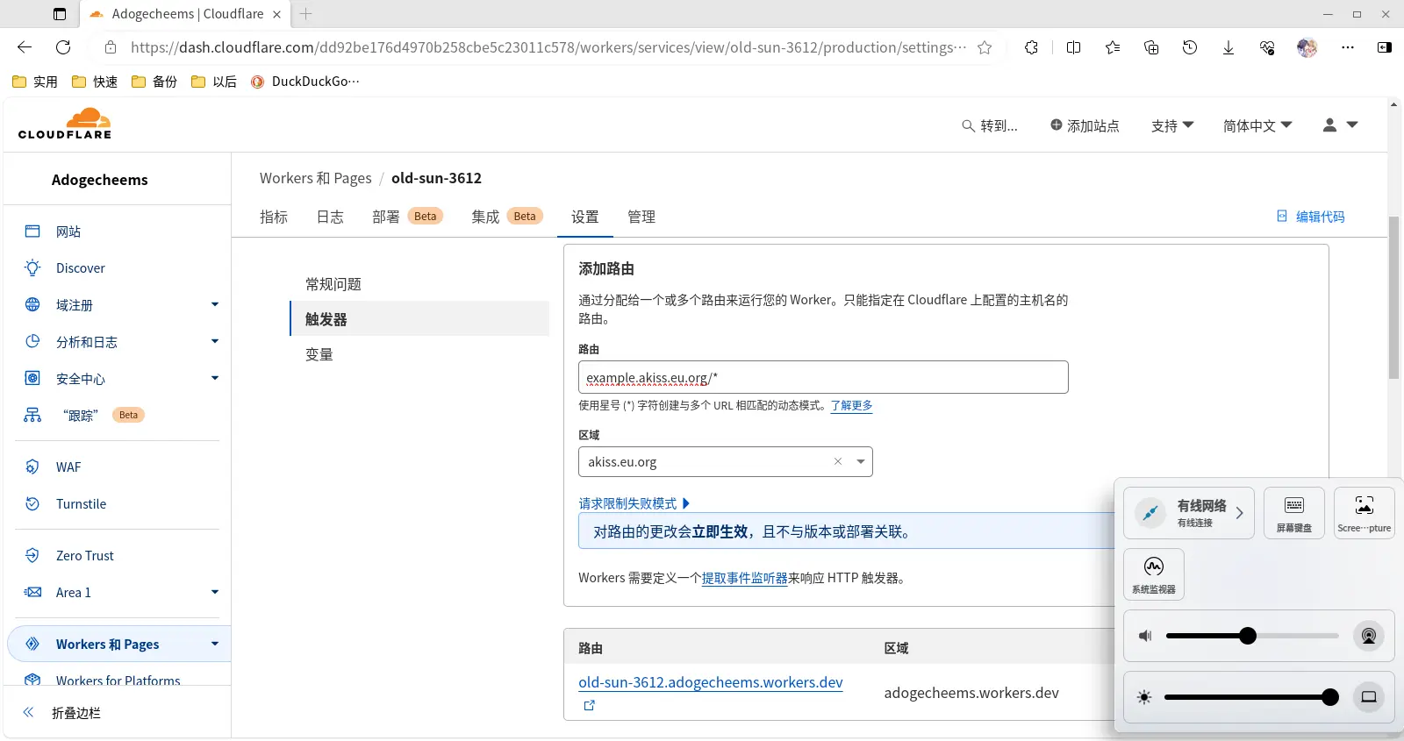This screenshot has width=1404, height=741.
Task: Click Screen capture tile
Action: 1365,512
